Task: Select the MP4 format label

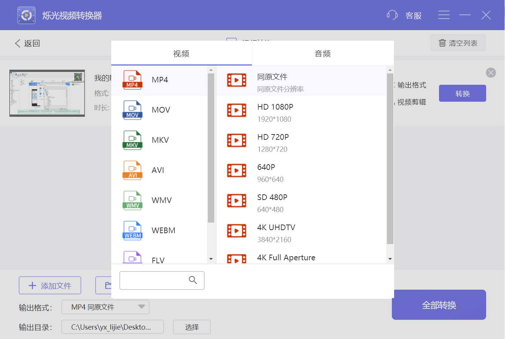Action: coord(160,80)
